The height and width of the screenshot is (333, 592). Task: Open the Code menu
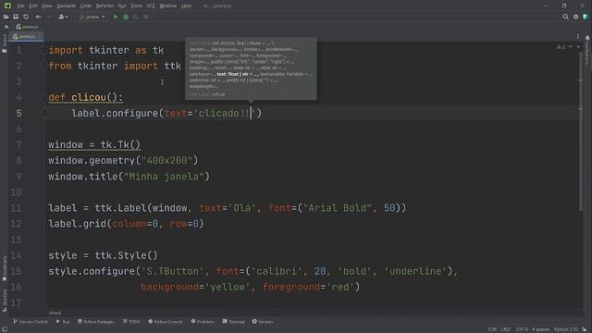coord(86,6)
